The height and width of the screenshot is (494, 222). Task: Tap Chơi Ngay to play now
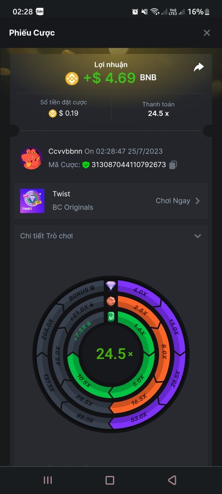tap(173, 201)
